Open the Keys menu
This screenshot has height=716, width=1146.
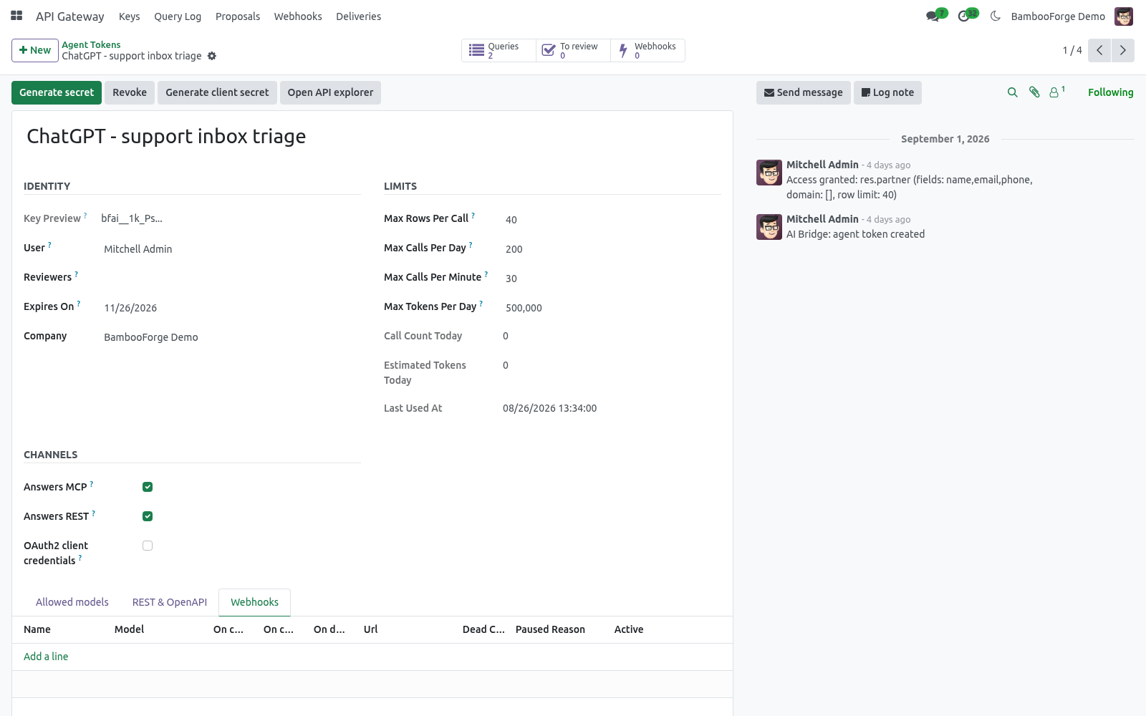coord(129,16)
